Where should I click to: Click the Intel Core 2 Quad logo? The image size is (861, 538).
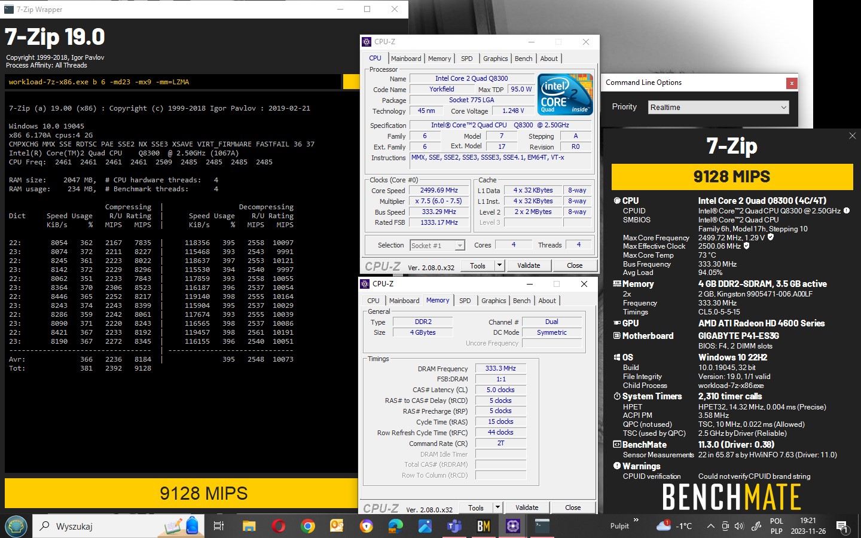565,94
